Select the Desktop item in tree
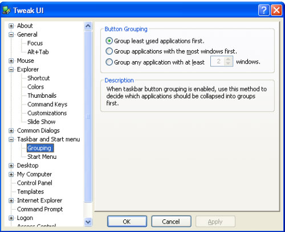 pos(28,166)
